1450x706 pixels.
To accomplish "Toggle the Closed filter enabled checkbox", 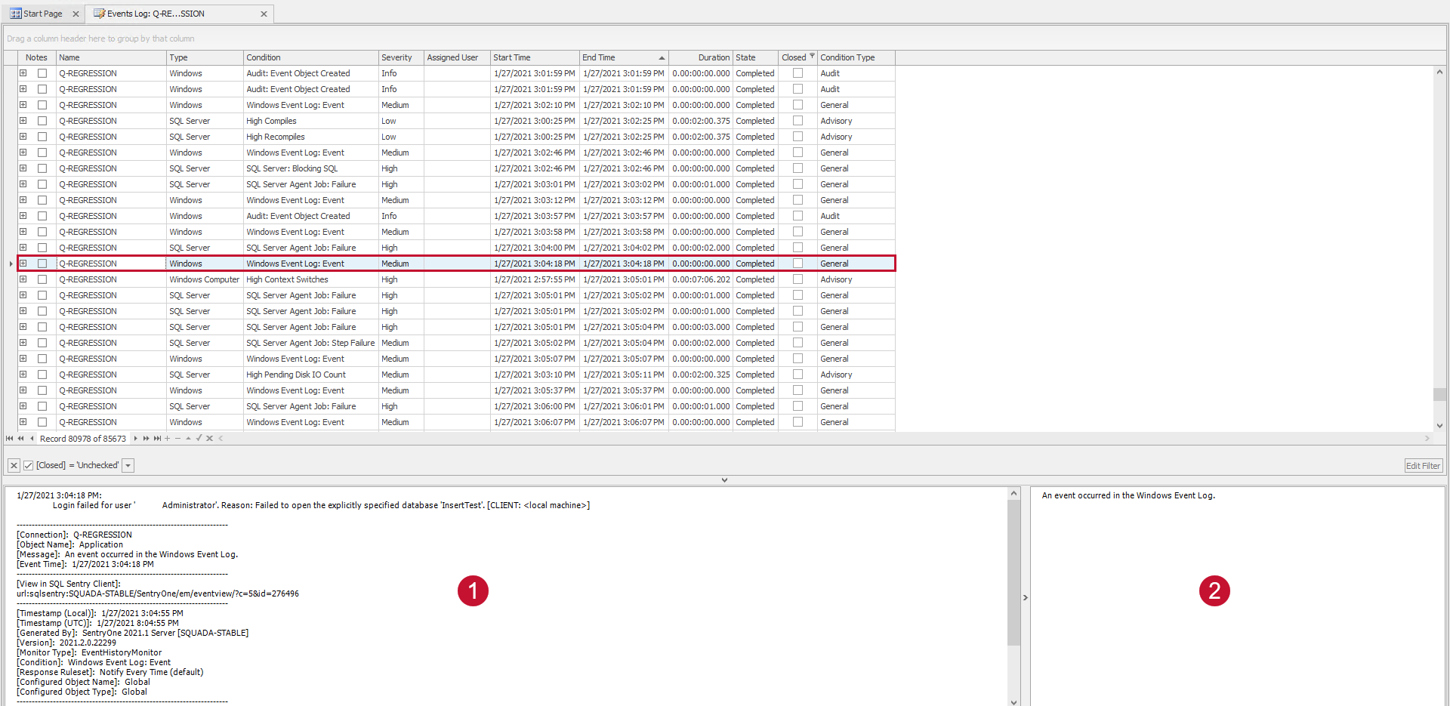I will 29,466.
